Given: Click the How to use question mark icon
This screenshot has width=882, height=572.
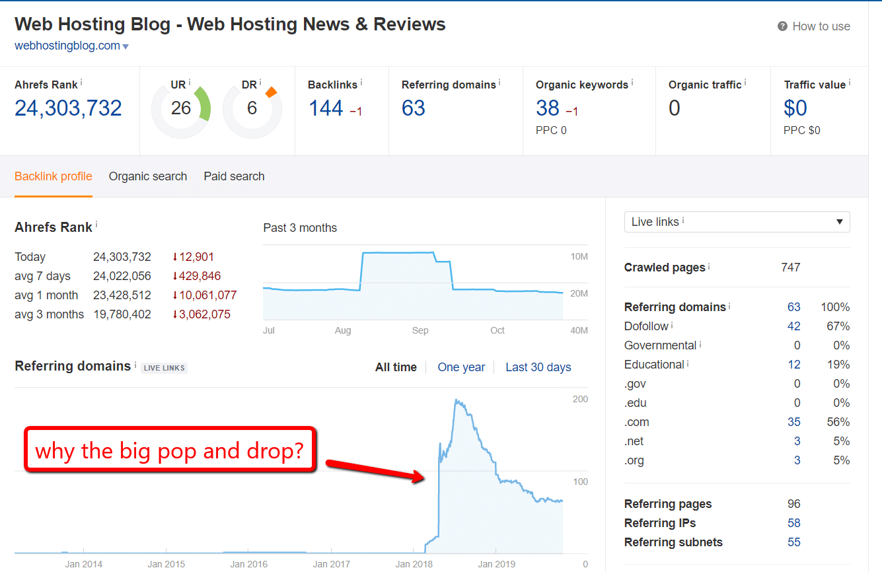Looking at the screenshot, I should coord(782,26).
